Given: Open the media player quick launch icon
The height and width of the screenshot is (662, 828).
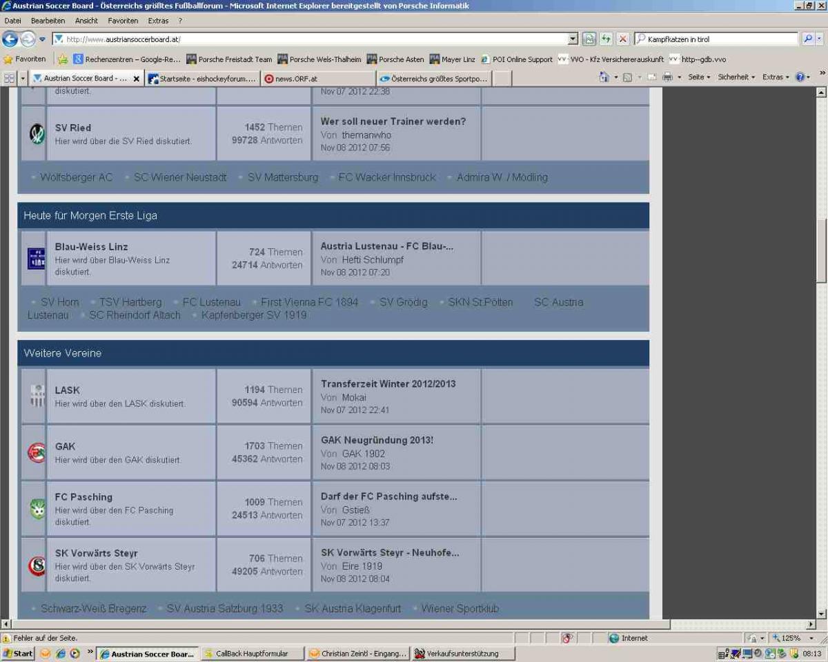Looking at the screenshot, I should [x=75, y=653].
